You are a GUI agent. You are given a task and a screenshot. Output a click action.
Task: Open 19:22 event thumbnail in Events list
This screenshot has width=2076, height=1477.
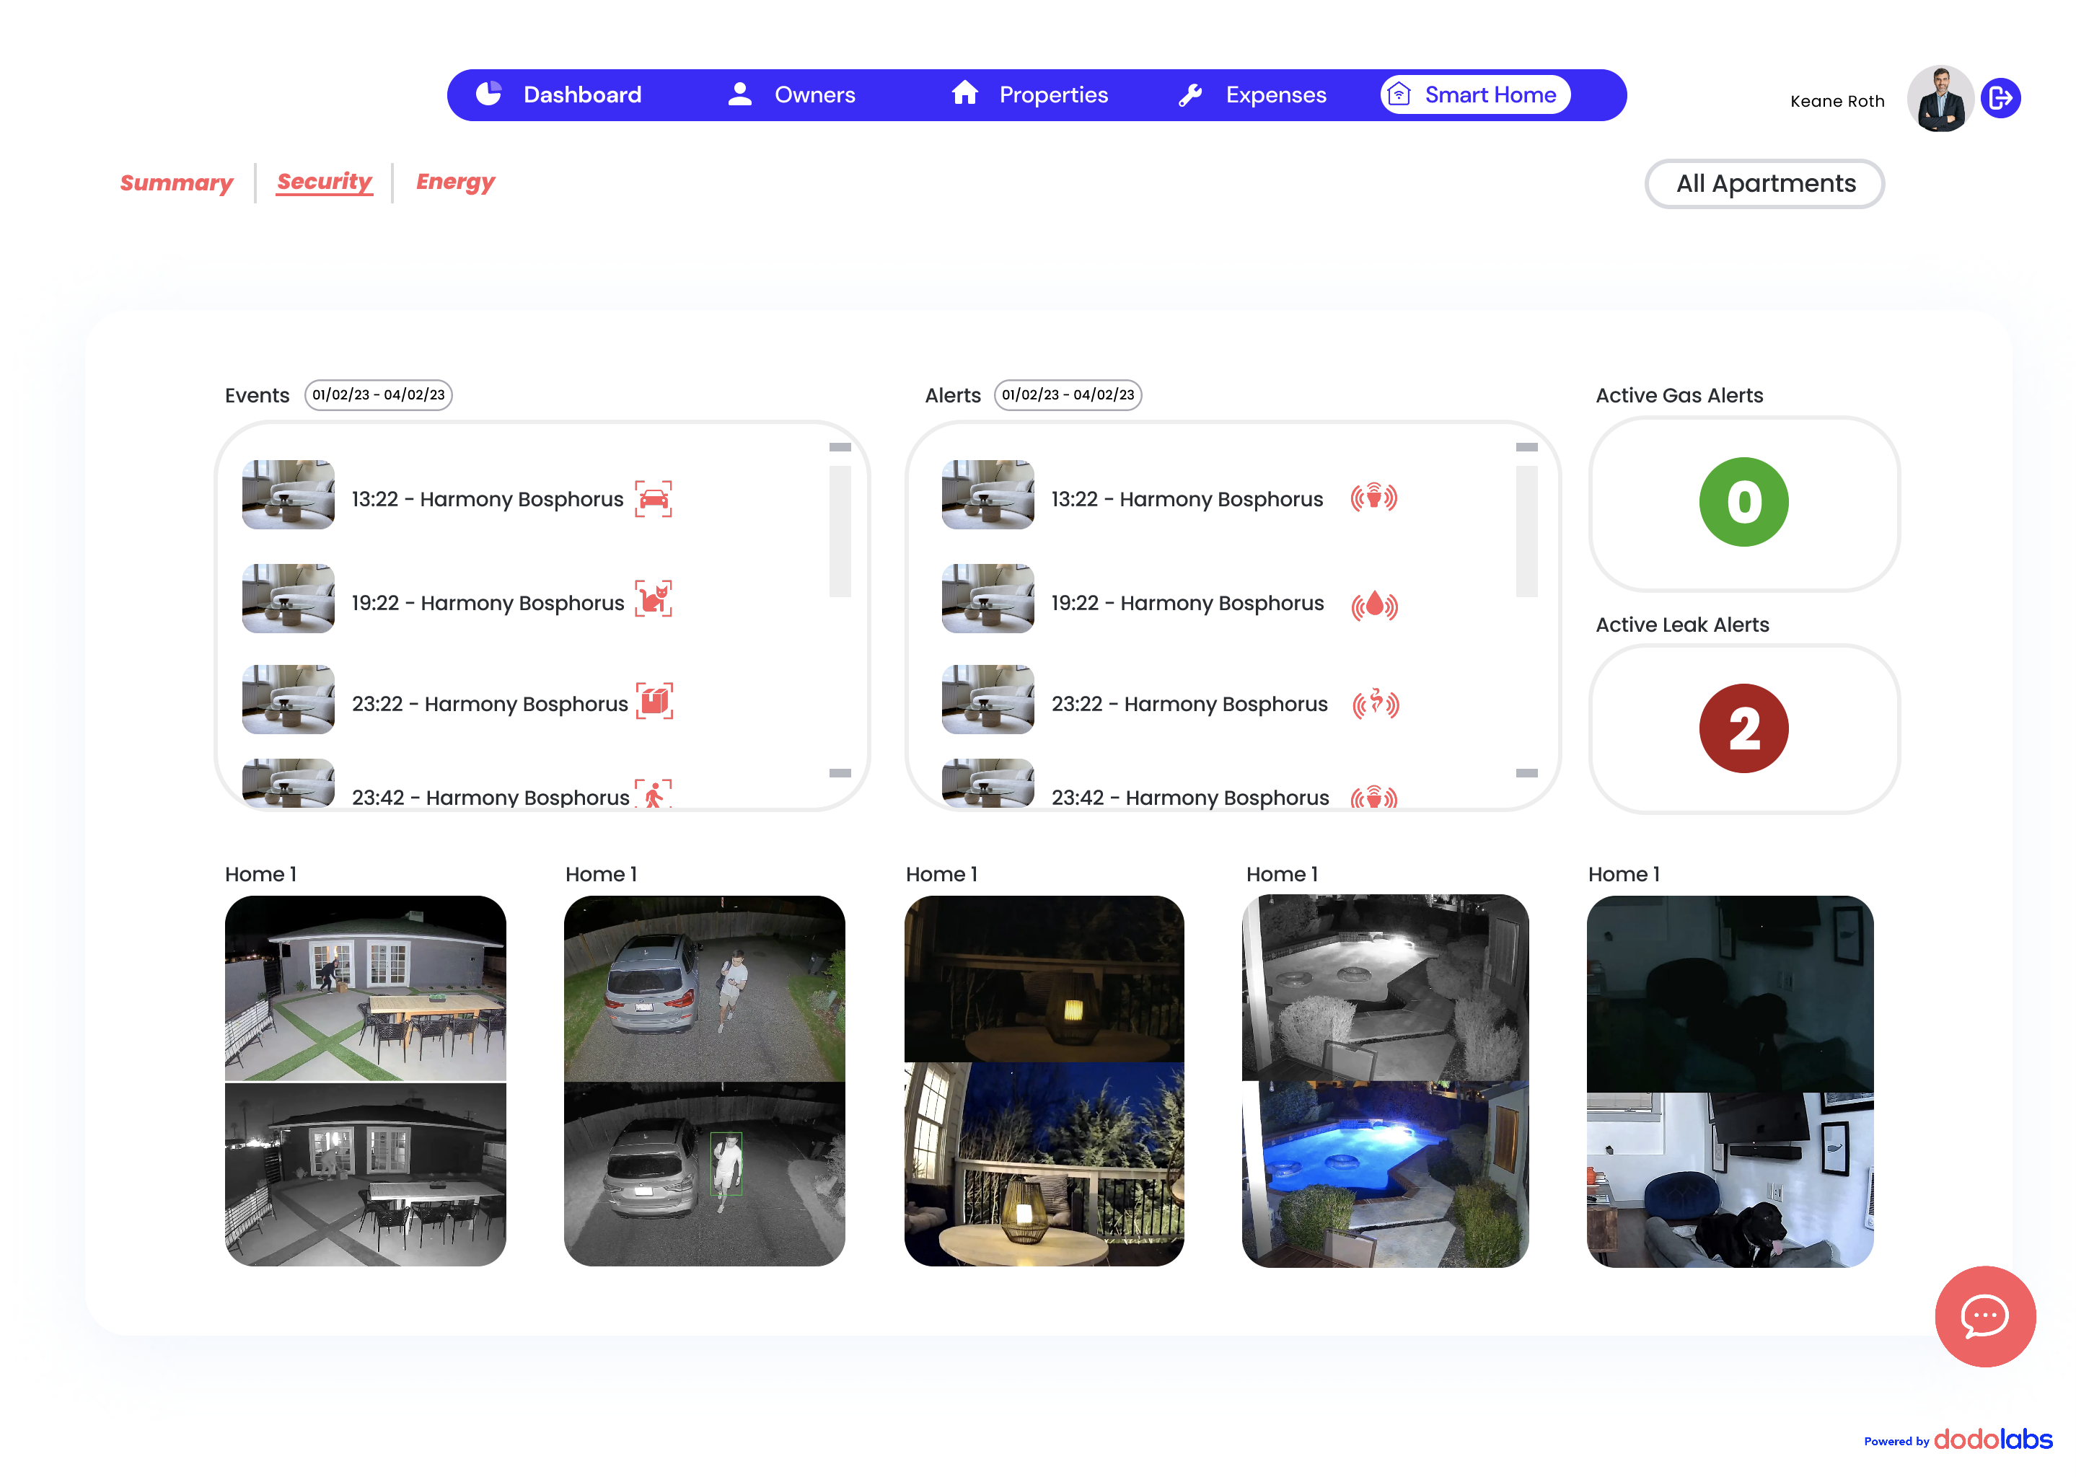[288, 598]
